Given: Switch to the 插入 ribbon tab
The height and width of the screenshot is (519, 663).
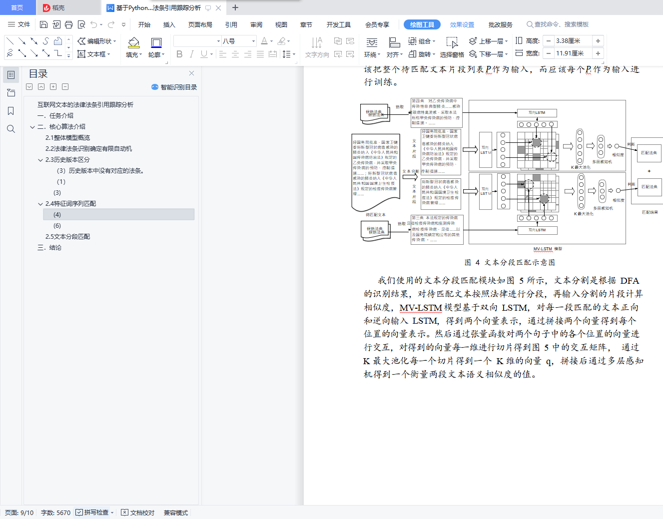Looking at the screenshot, I should [x=169, y=24].
